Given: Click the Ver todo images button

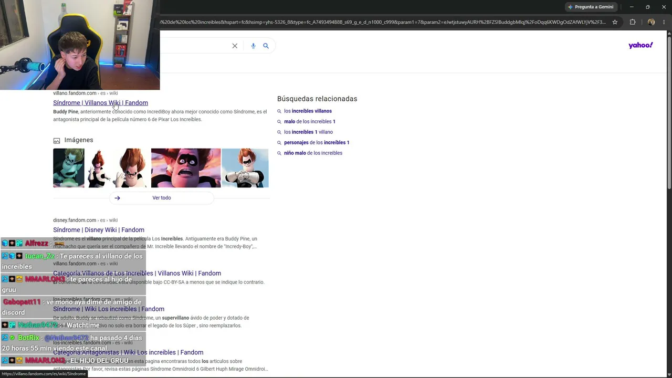Looking at the screenshot, I should [162, 198].
